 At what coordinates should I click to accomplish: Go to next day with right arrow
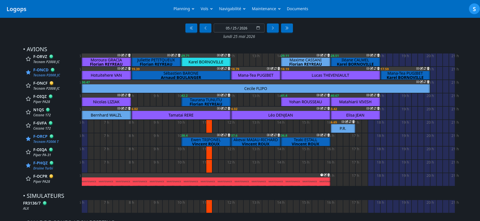click(x=273, y=28)
